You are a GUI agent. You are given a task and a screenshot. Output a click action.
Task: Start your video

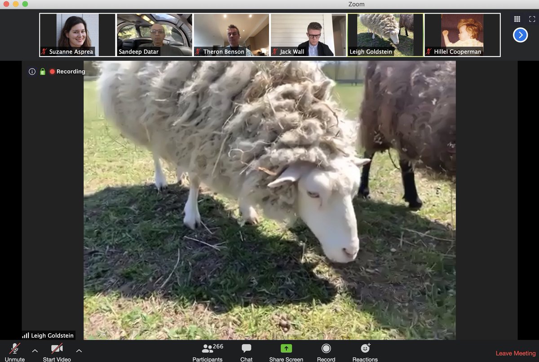pyautogui.click(x=56, y=349)
